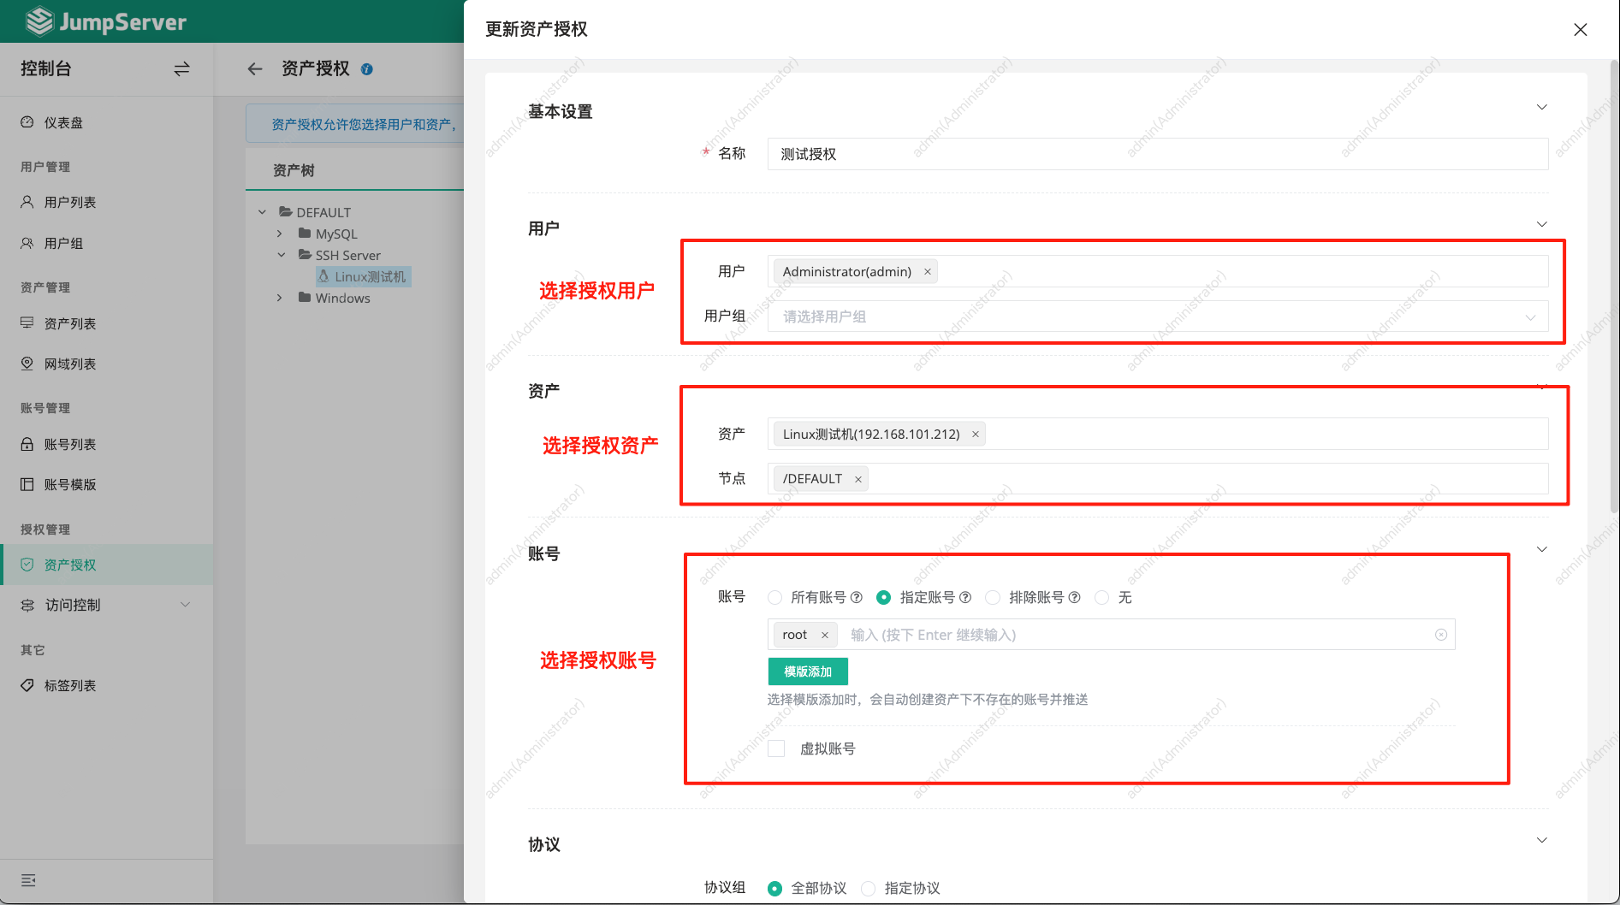This screenshot has height=905, width=1620.
Task: Collapse the SSH Server tree node
Action: pyautogui.click(x=281, y=254)
